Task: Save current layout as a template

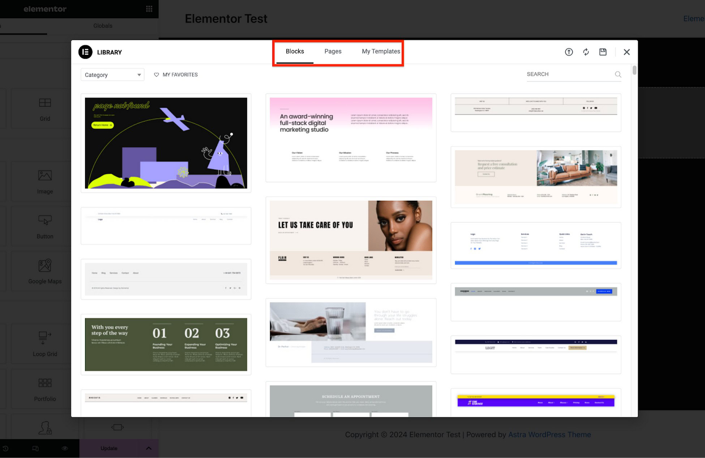Action: 603,52
